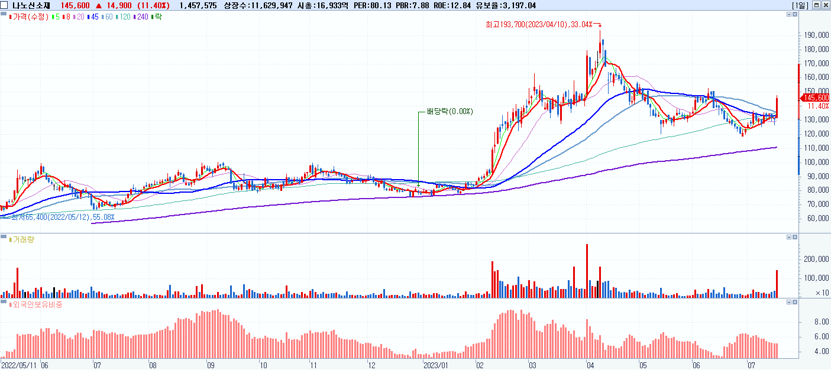Click the current price tag 145,600 on axis
Screen dimensions: 831x383
816,98
